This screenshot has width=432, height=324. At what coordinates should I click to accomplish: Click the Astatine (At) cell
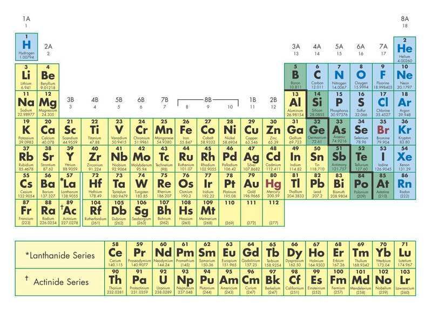pyautogui.click(x=383, y=186)
